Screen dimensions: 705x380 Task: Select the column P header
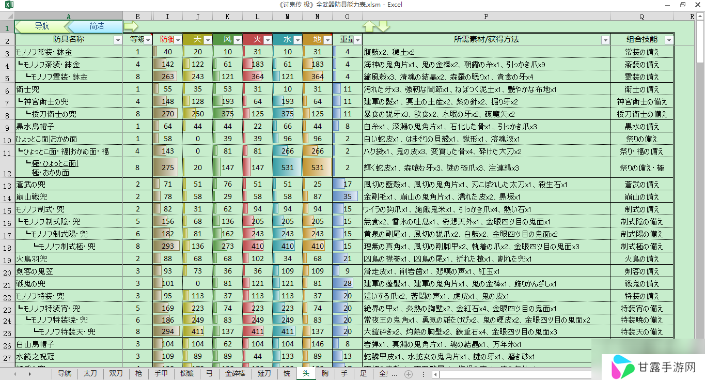coord(486,17)
